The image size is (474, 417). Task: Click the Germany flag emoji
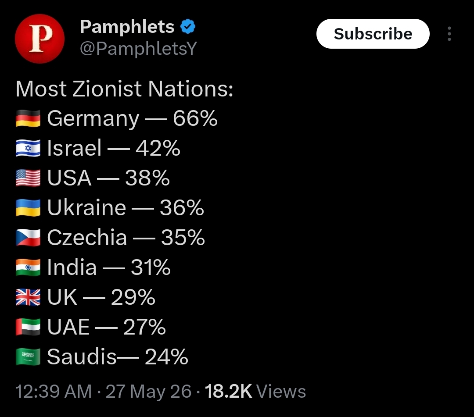28,118
